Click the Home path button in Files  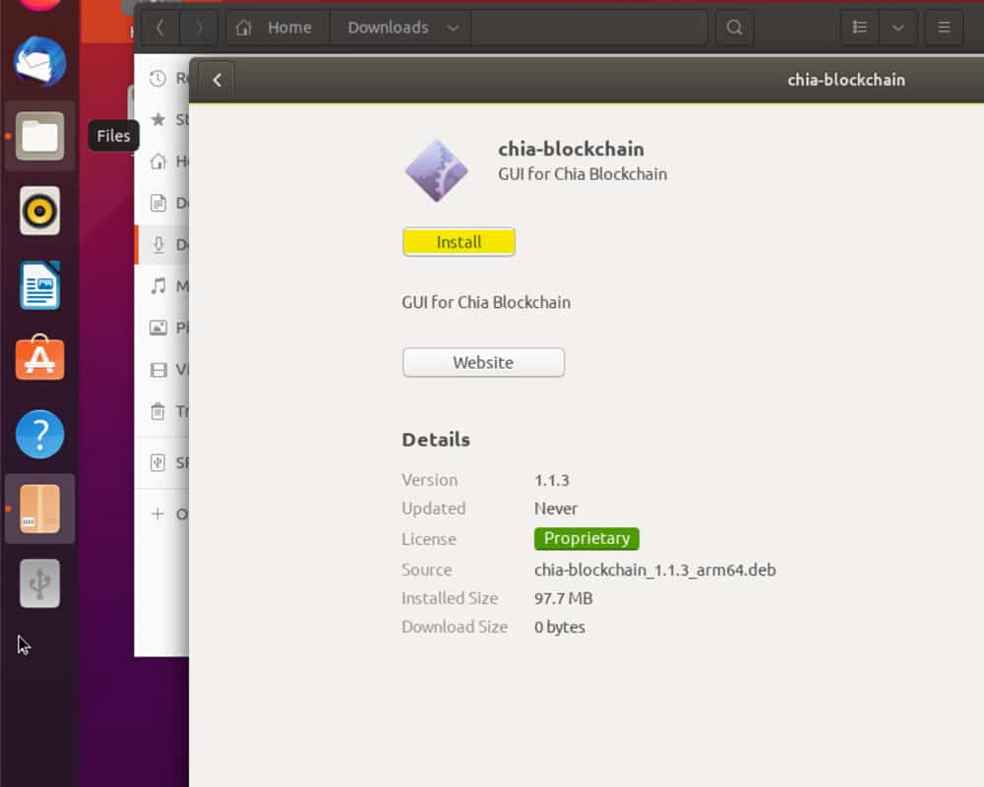pyautogui.click(x=277, y=28)
